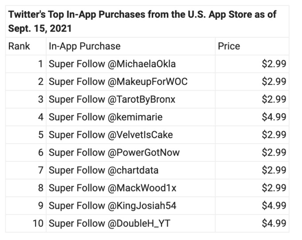This screenshot has width=302, height=240.
Task: Click Super Follow @KingJosiah54 cell
Action: 115,206
